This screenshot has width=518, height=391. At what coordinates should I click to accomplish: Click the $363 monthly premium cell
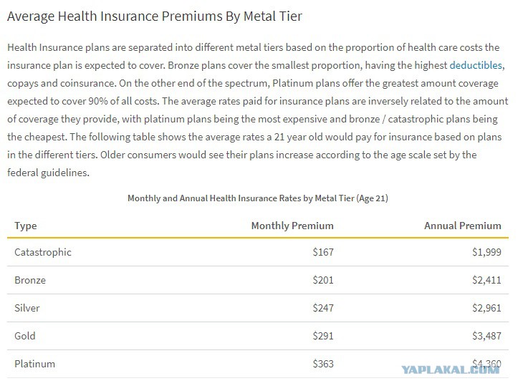[x=323, y=364]
